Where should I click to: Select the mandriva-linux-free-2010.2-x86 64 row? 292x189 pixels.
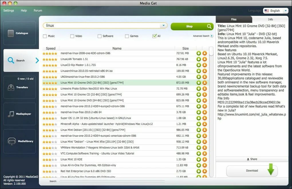click(x=125, y=112)
